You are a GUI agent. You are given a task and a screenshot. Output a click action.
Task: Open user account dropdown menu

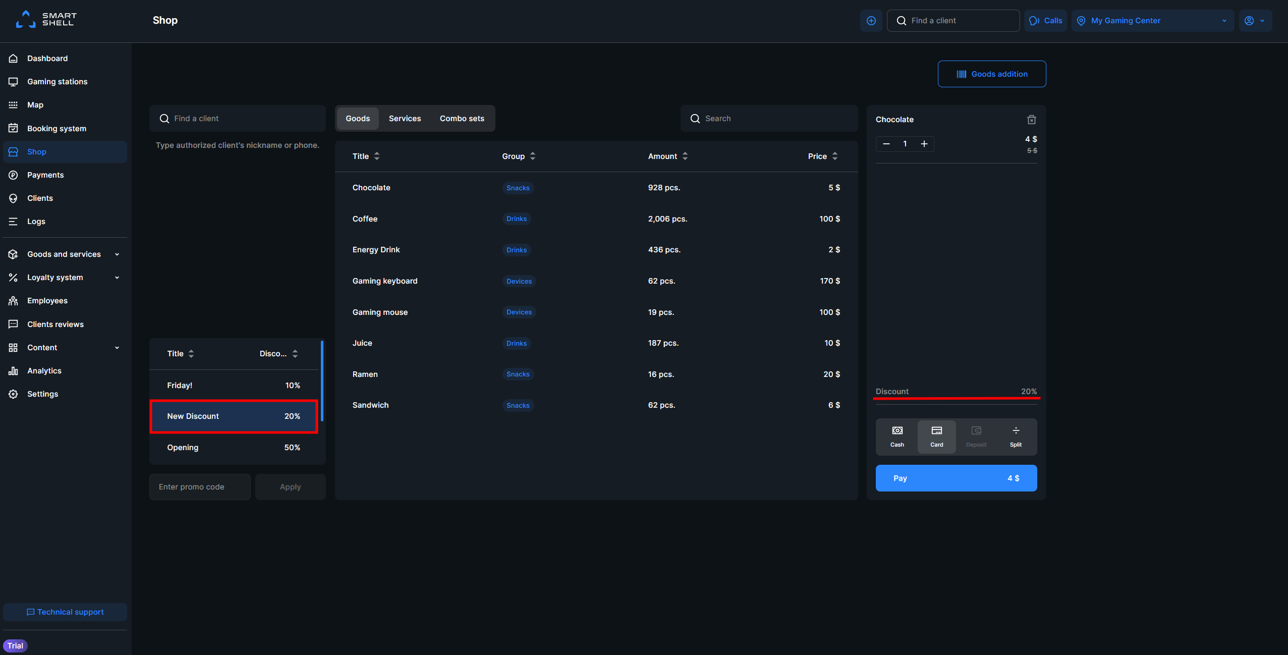[x=1255, y=21]
